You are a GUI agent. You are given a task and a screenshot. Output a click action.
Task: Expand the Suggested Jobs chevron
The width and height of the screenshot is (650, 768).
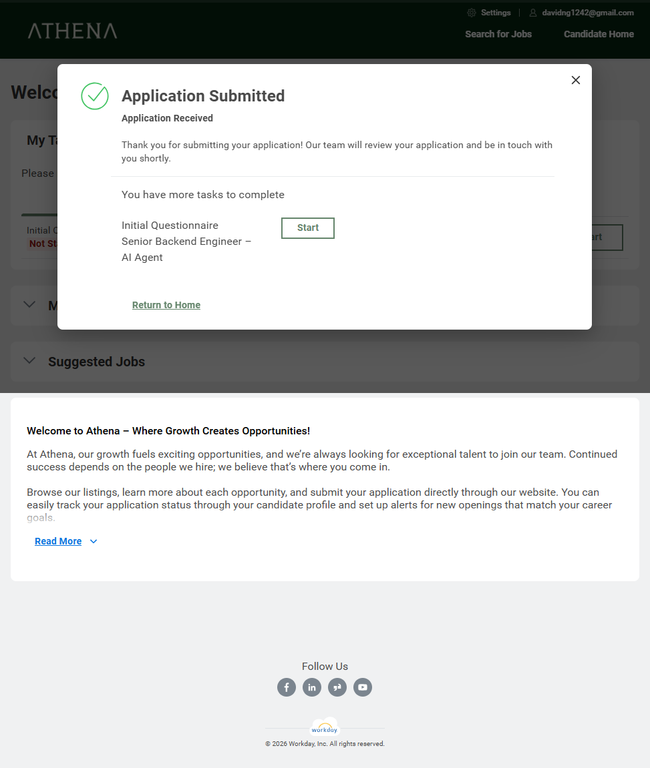pos(29,361)
